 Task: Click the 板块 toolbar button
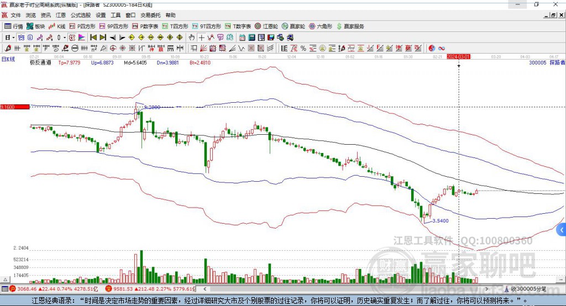pyautogui.click(x=36, y=27)
